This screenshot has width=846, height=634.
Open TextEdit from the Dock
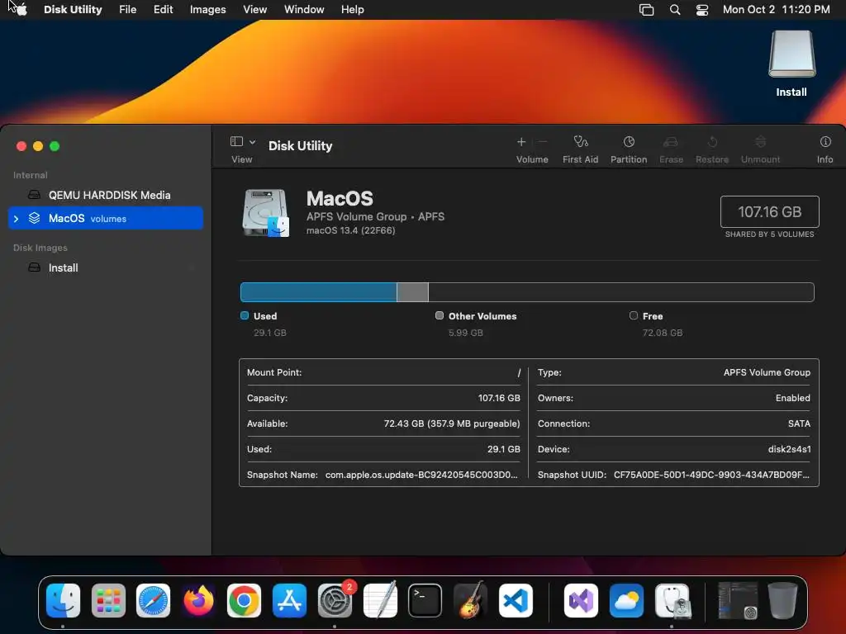(x=380, y=601)
